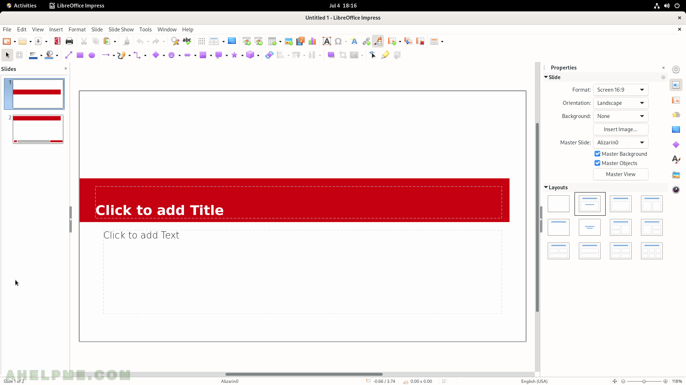Click the Insert Chart icon
Viewport: 686px width, 385px height.
point(312,41)
